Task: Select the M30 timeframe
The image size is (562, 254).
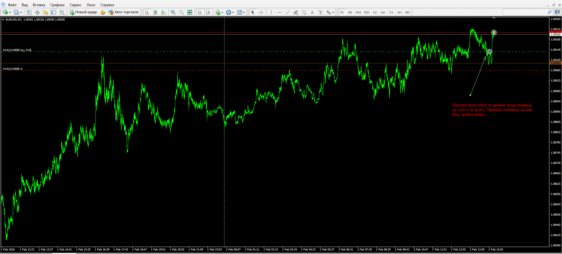Action: pos(367,12)
